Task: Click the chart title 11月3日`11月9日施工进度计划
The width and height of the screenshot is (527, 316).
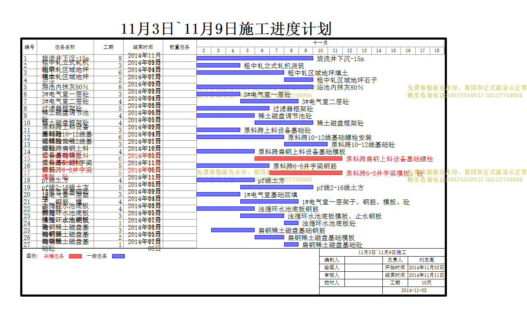Action: [226, 29]
